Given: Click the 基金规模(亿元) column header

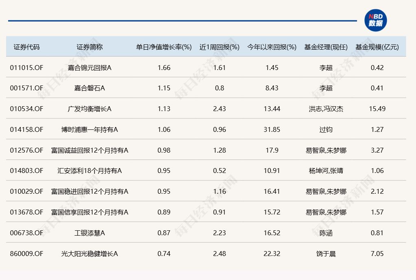Looking at the screenshot, I should pyautogui.click(x=377, y=47).
